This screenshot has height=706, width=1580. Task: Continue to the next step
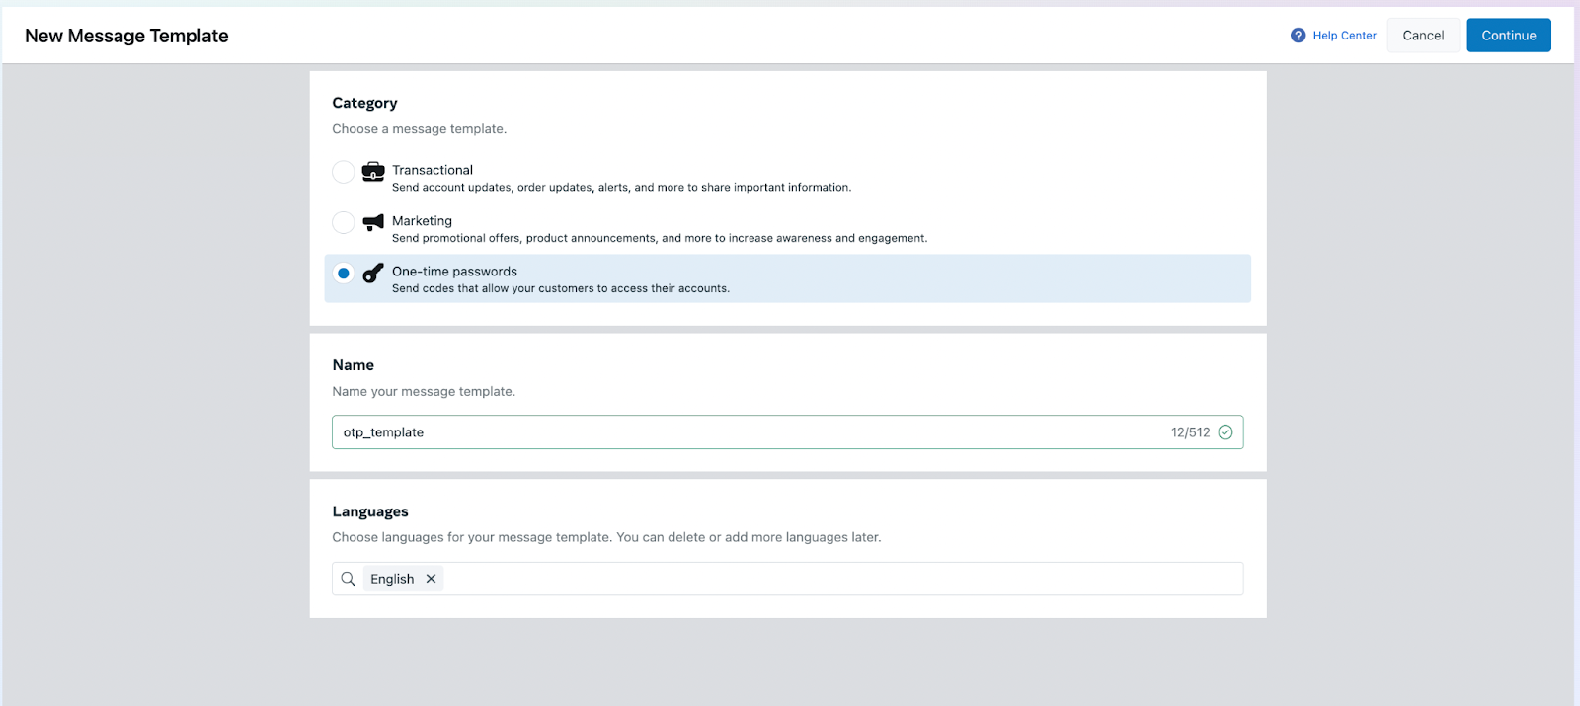click(1509, 36)
